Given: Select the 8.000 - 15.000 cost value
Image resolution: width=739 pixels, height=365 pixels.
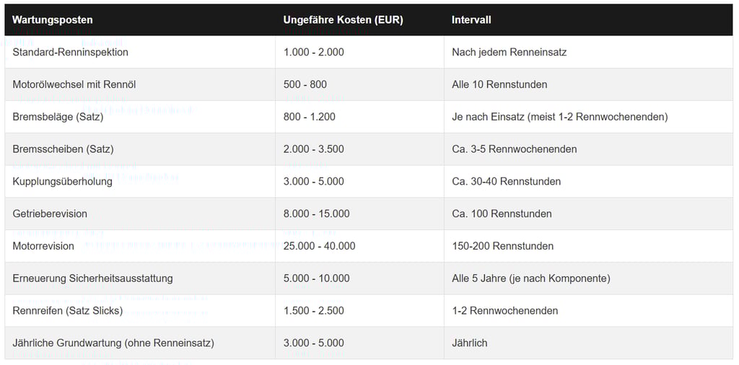Looking at the screenshot, I should (x=316, y=214).
